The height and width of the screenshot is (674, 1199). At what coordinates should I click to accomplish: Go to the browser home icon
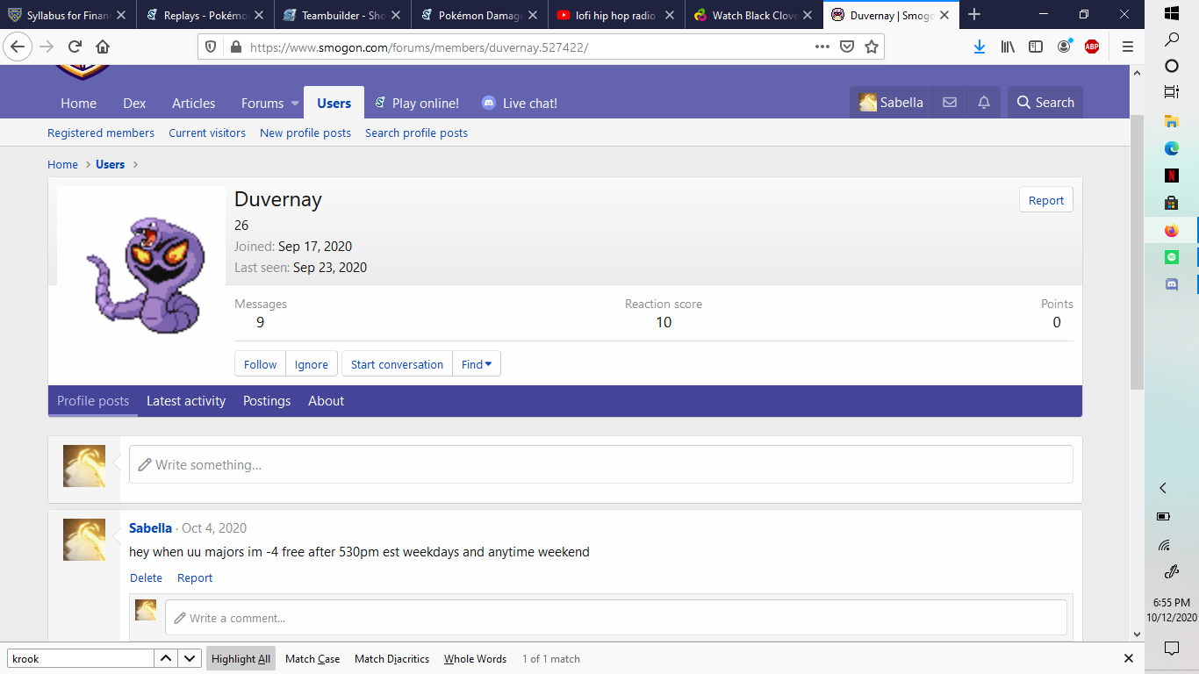click(103, 47)
